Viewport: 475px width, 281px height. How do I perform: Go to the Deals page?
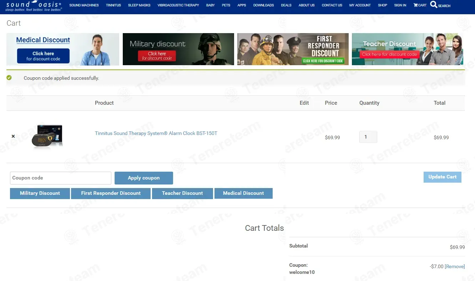286,5
